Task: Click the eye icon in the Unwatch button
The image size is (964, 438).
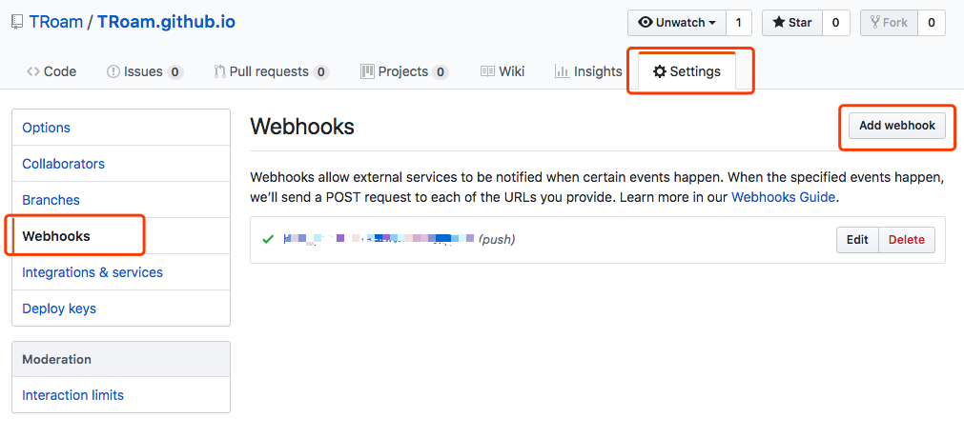Action: pos(646,23)
